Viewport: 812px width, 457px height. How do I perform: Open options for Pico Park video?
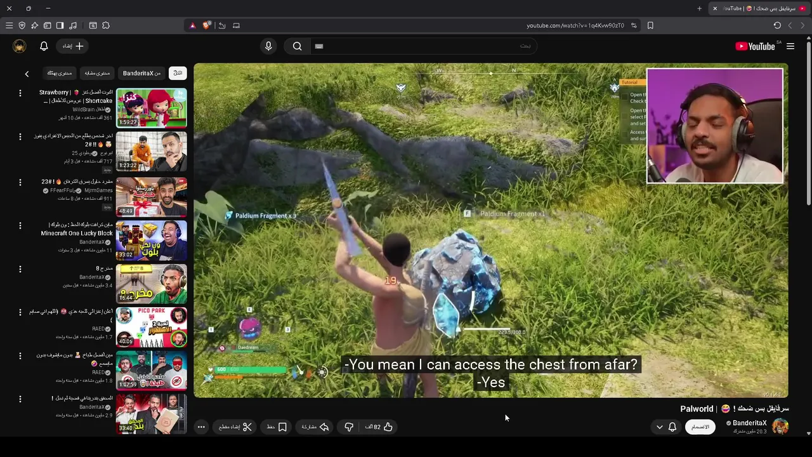point(20,312)
